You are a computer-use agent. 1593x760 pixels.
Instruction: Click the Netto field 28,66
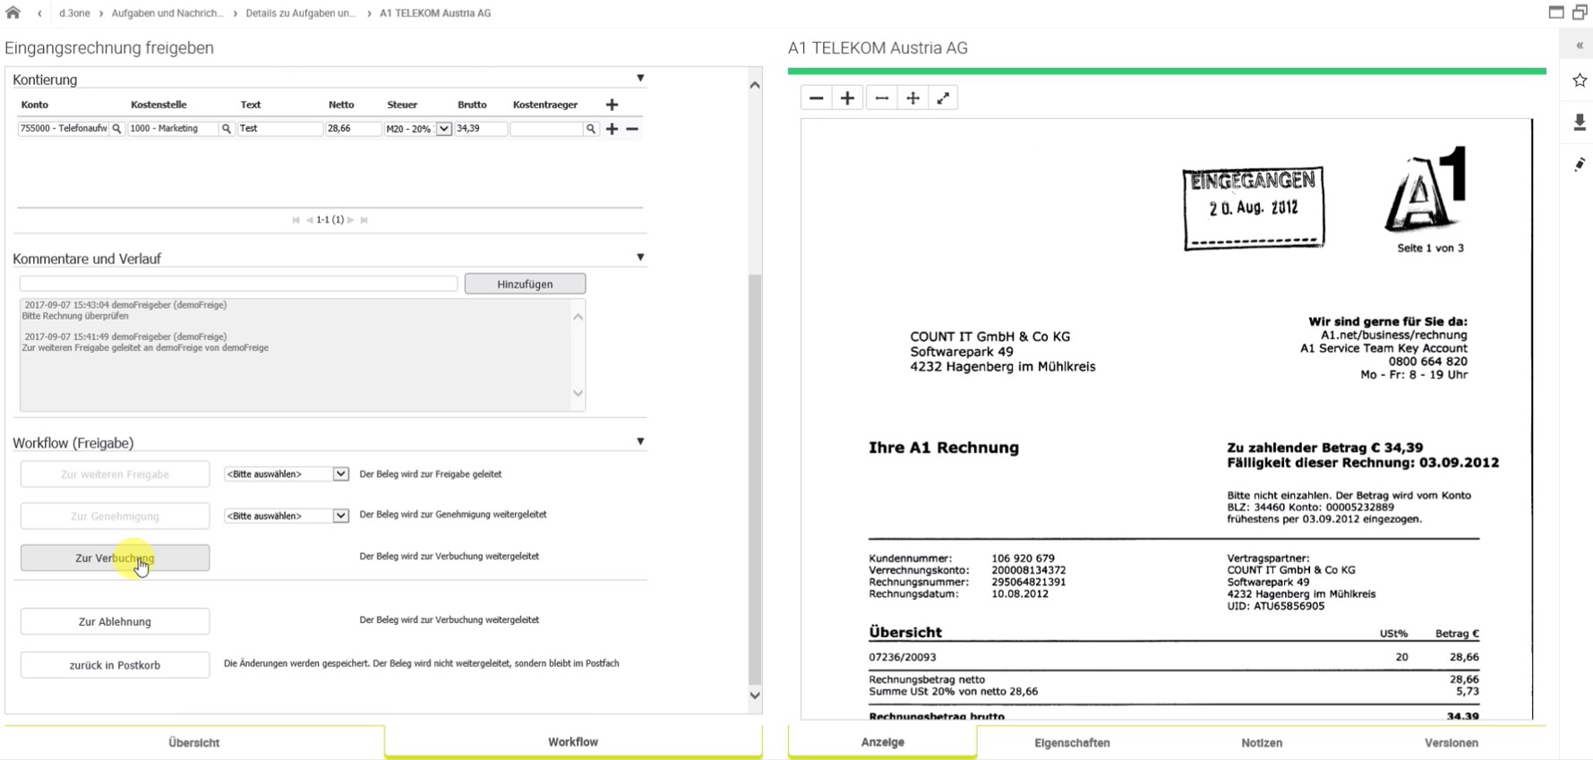[353, 129]
